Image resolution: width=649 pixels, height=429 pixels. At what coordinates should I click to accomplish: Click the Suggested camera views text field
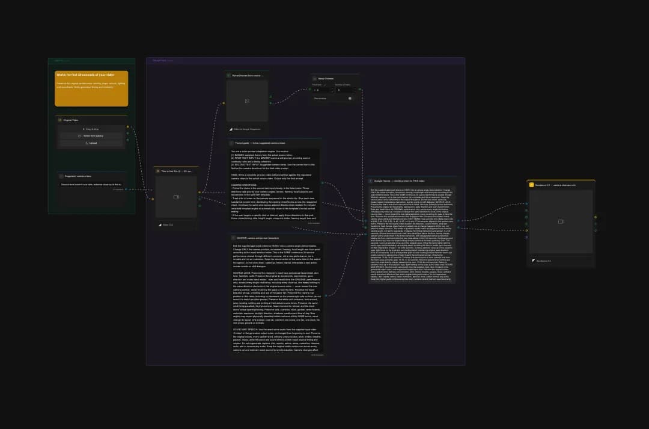[91, 185]
